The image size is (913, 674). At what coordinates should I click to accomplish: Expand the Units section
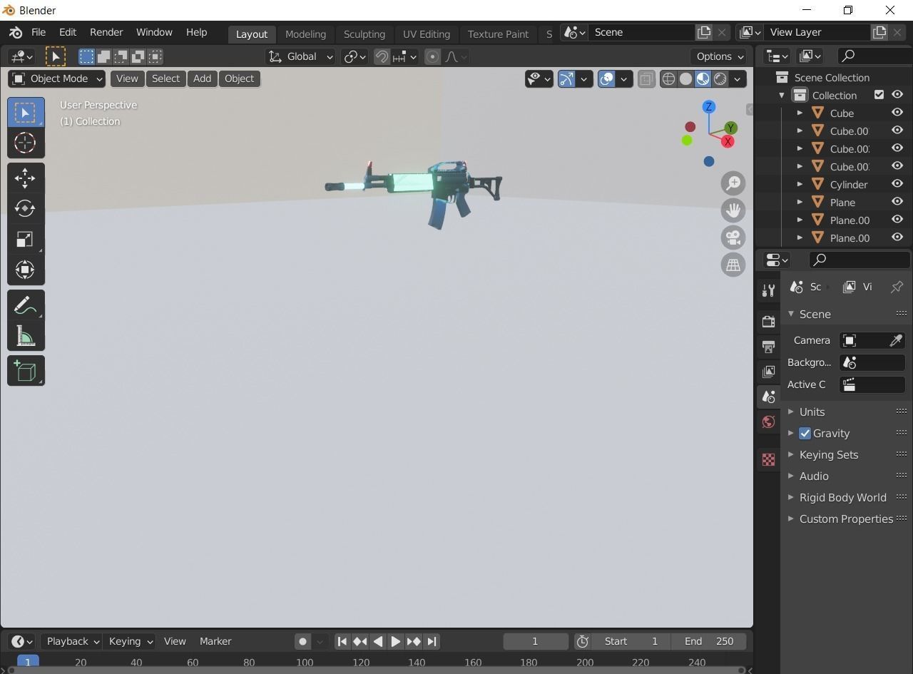(x=812, y=412)
